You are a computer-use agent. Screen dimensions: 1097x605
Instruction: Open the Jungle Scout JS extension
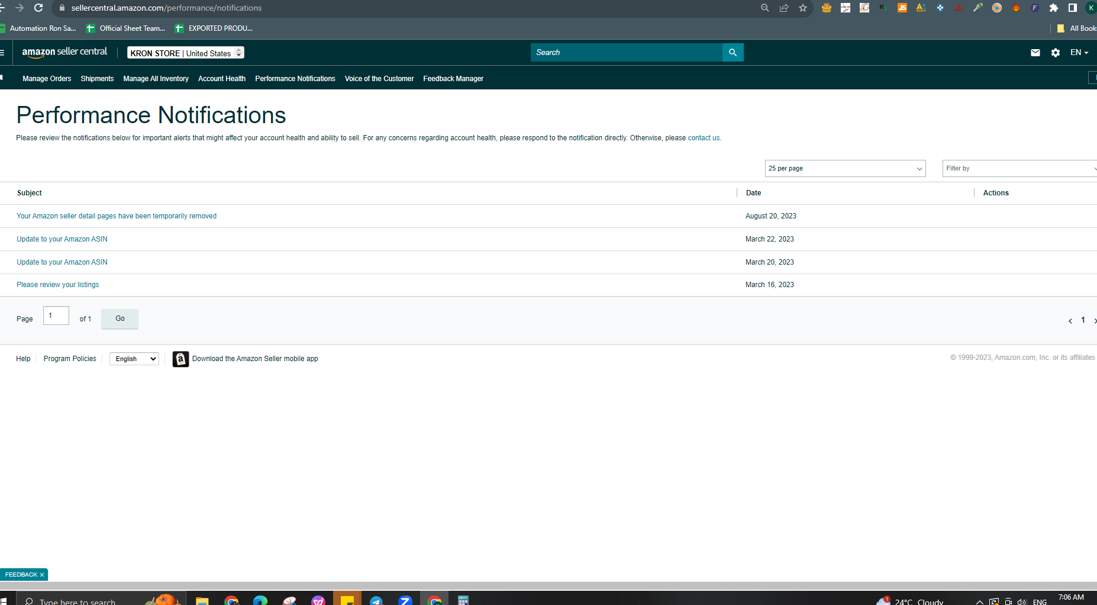click(x=902, y=8)
